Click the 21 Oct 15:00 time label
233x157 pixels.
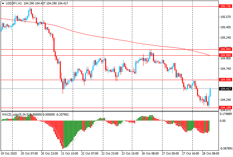coord(70,154)
